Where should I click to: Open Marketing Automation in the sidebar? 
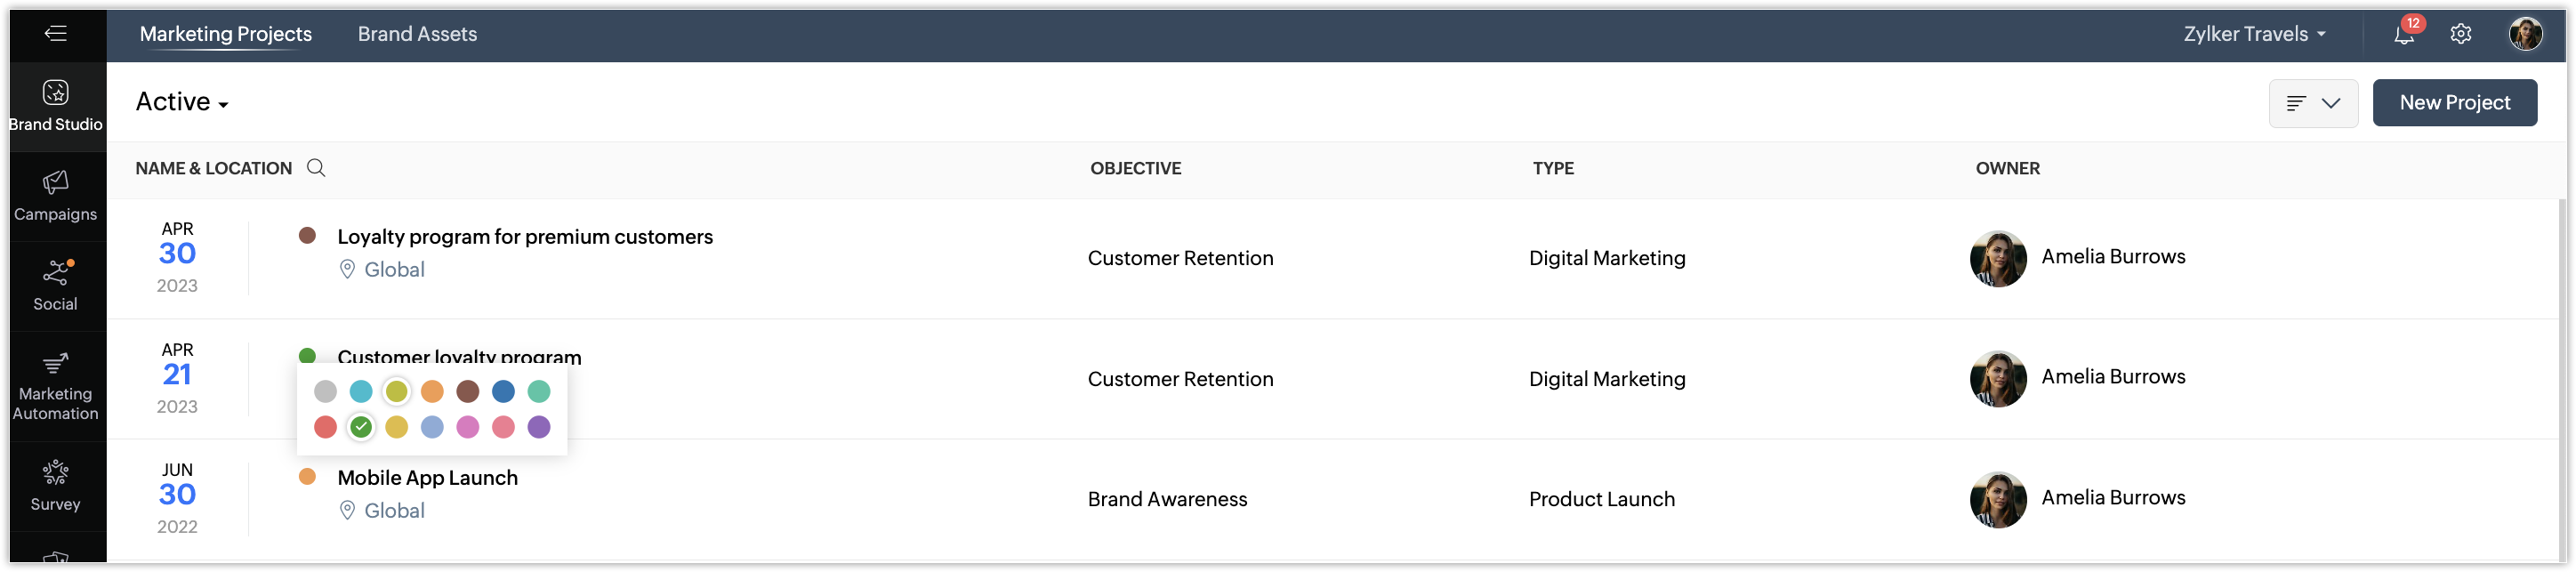point(56,386)
